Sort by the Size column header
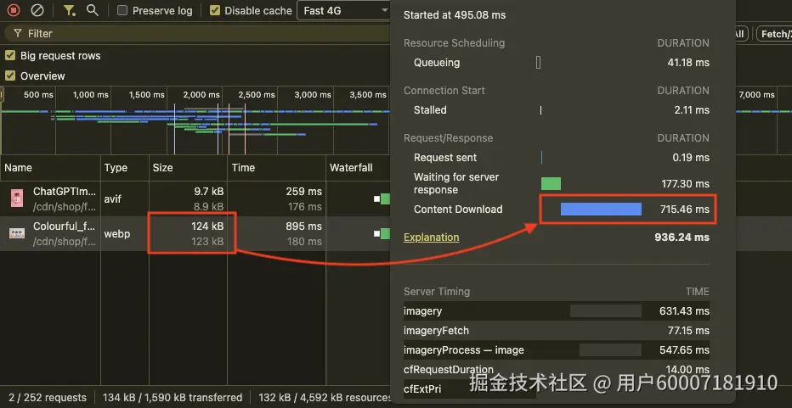Image resolution: width=792 pixels, height=408 pixels. 188,167
